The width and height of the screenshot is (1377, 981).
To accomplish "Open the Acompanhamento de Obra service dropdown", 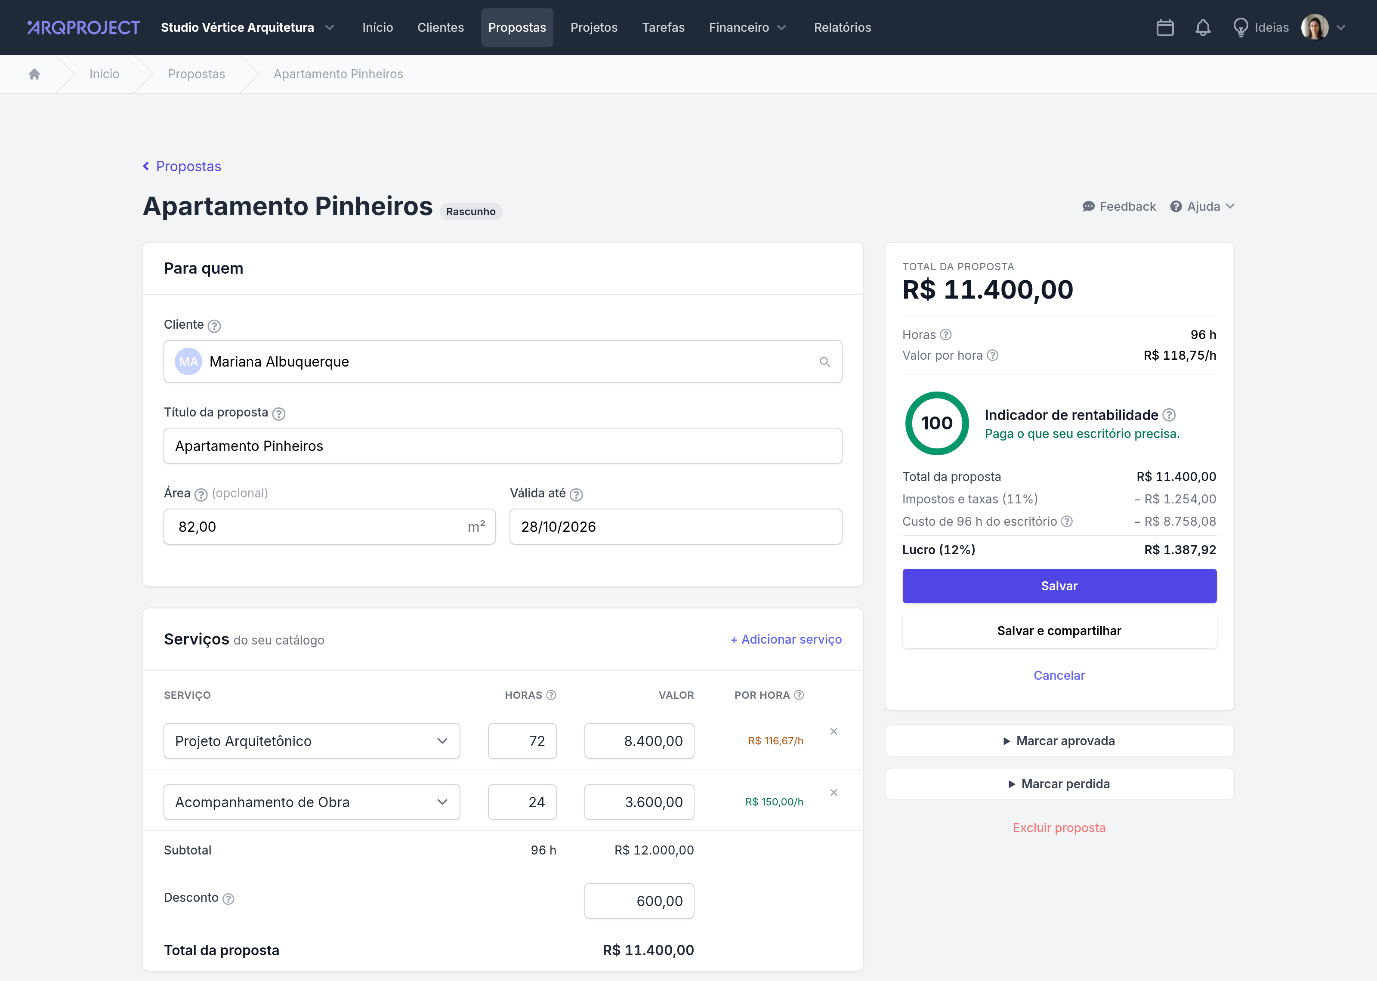I will (312, 802).
